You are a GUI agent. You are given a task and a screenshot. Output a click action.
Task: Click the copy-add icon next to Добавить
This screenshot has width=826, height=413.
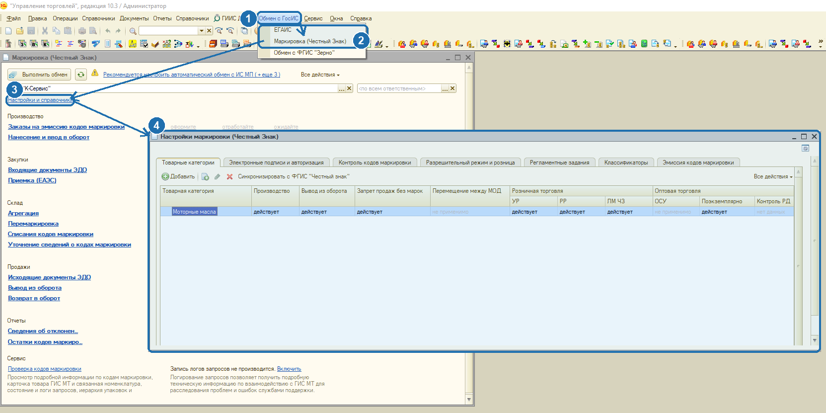coord(205,176)
